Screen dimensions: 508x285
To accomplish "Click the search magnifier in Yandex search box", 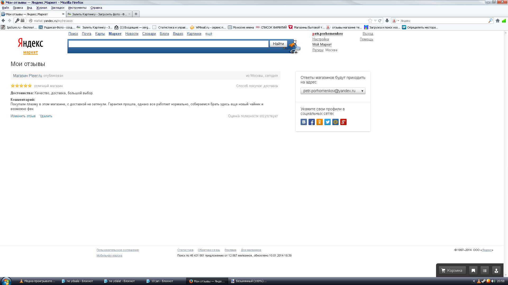I will [x=490, y=21].
